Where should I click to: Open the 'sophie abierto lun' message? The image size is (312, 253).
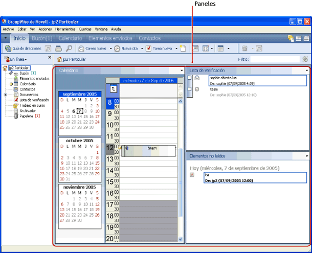pyautogui.click(x=258, y=81)
